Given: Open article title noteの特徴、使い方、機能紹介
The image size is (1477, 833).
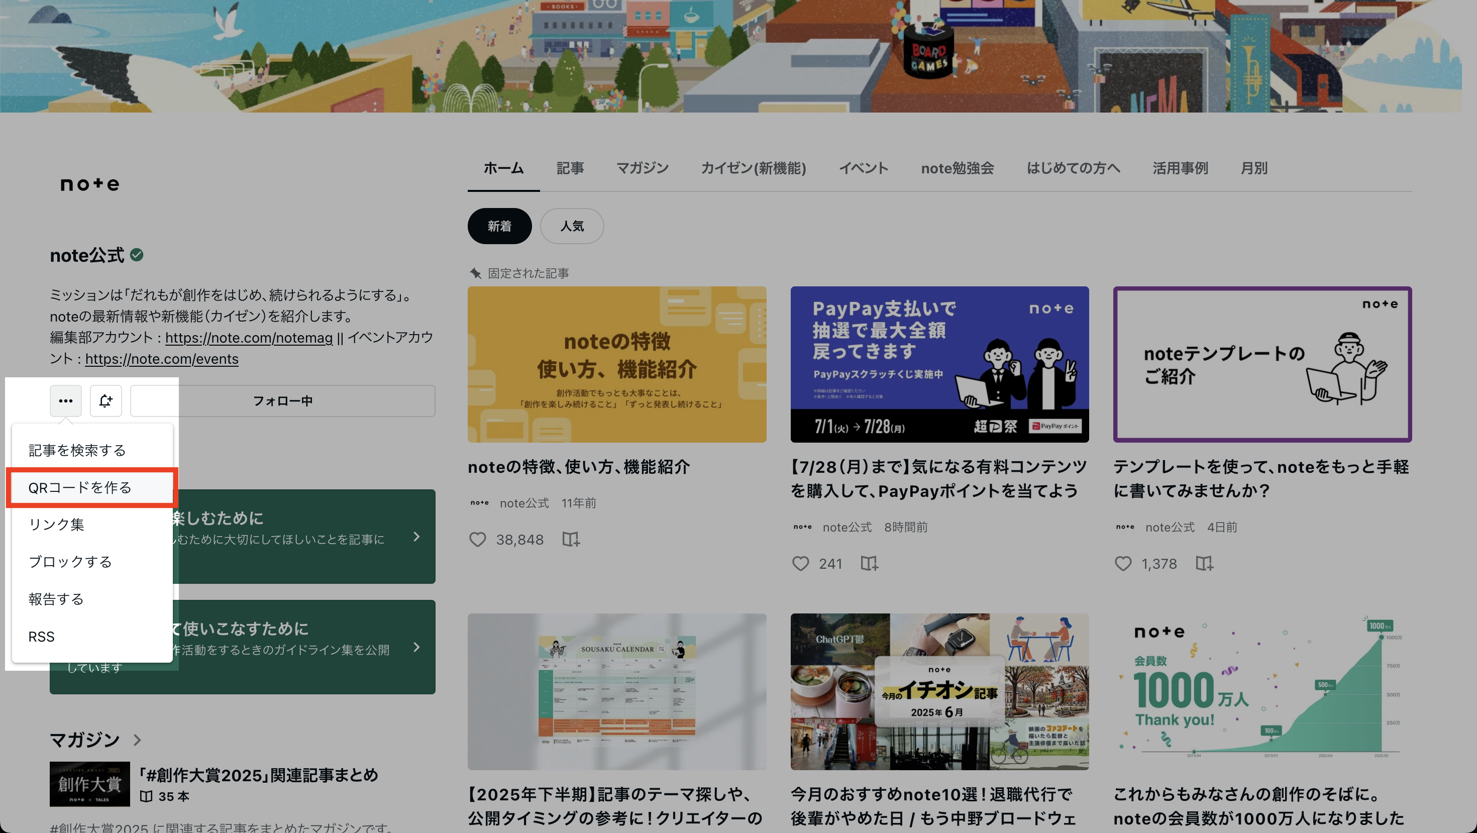Looking at the screenshot, I should click(579, 467).
